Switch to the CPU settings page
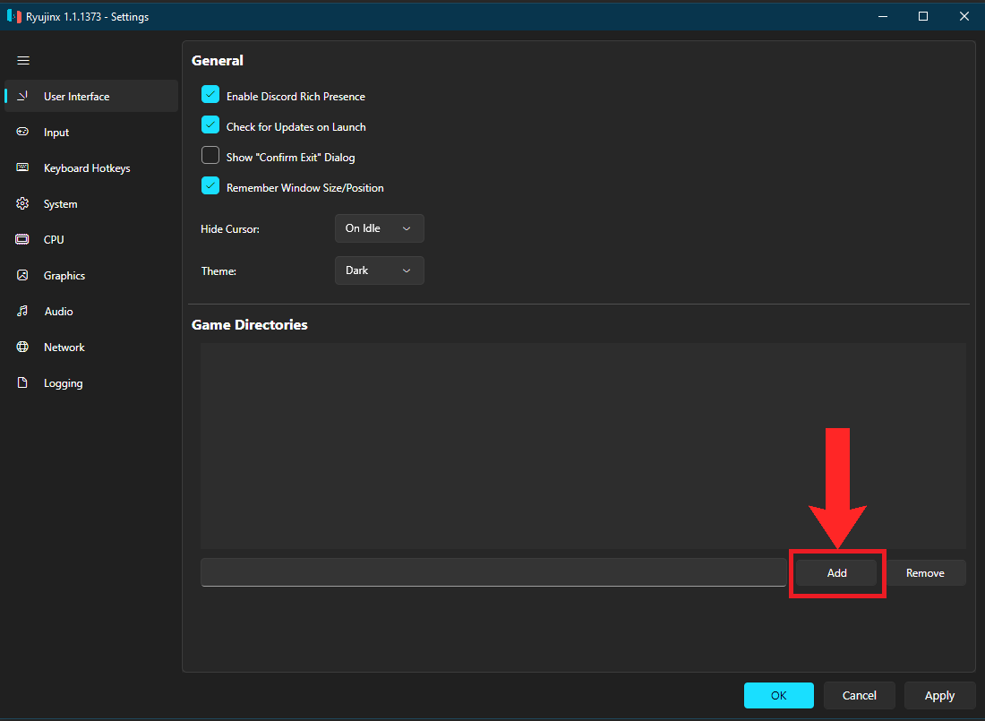 91,239
